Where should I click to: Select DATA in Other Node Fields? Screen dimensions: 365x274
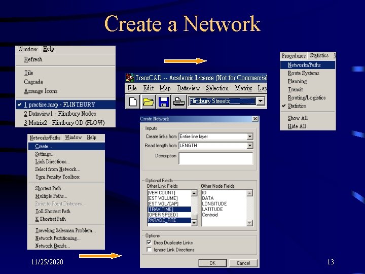(x=224, y=198)
